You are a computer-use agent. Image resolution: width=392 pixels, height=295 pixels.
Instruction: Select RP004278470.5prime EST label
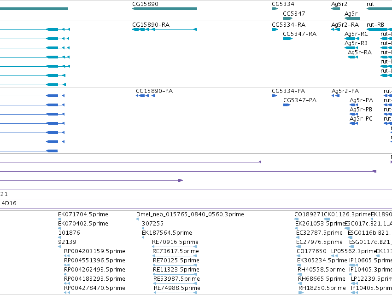pos(95,288)
